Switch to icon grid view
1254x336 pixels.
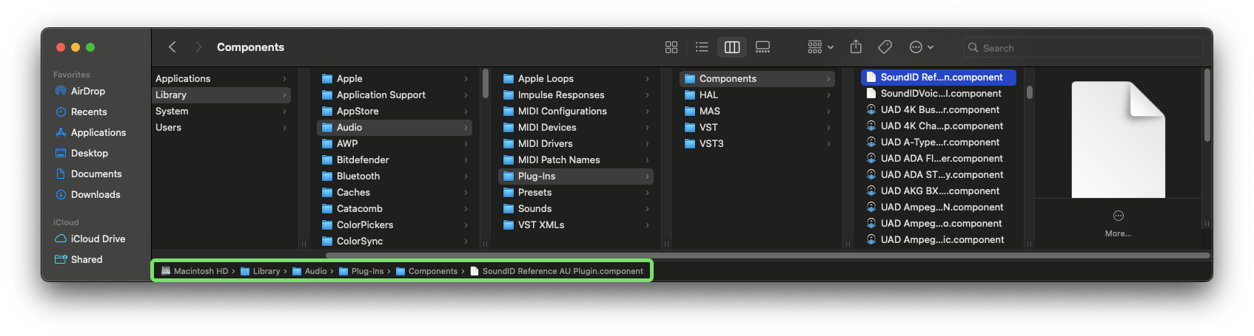(671, 47)
